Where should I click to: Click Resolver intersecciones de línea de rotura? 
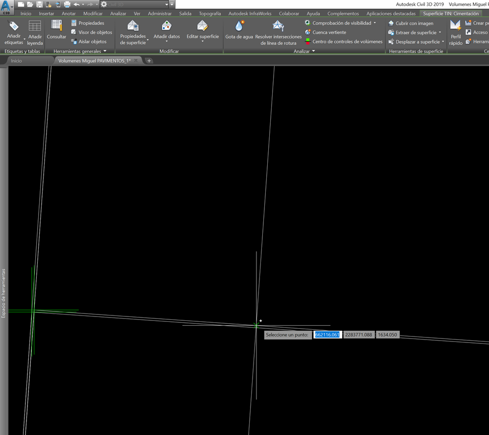[x=278, y=32]
